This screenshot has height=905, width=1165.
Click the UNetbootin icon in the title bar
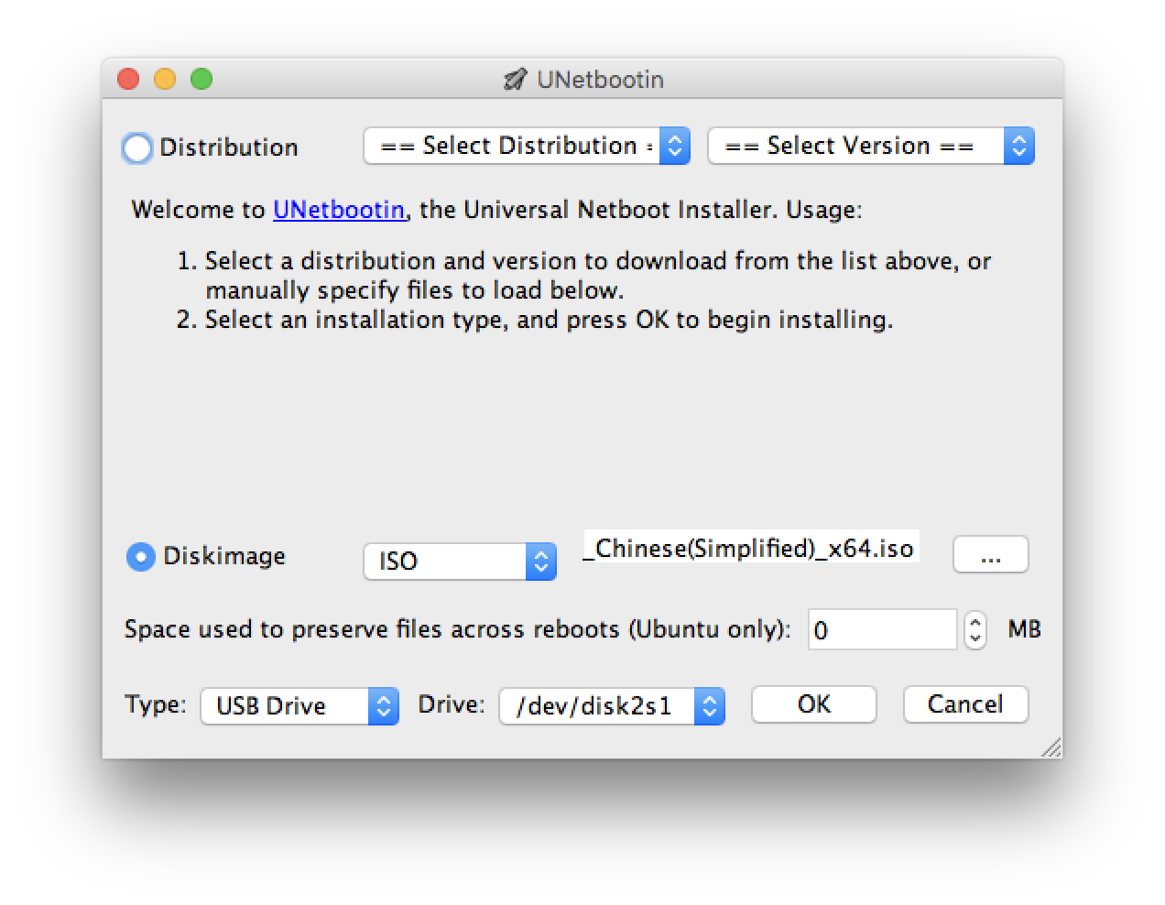(x=515, y=80)
